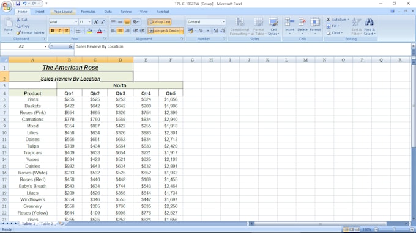This screenshot has height=233, width=416.
Task: Paste clipboard contents
Action: (8, 26)
